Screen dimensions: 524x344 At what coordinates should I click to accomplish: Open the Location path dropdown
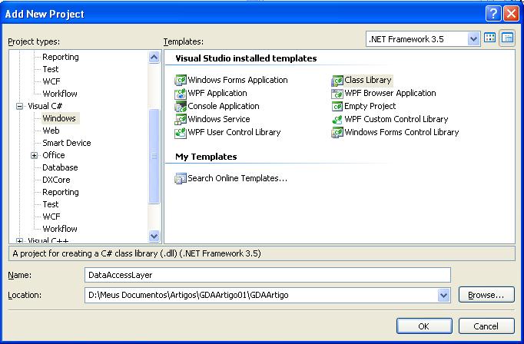443,295
